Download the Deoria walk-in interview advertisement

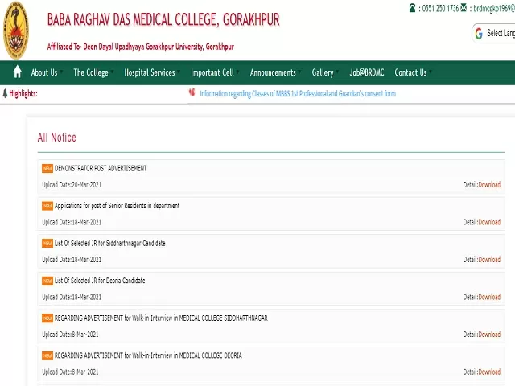click(489, 372)
